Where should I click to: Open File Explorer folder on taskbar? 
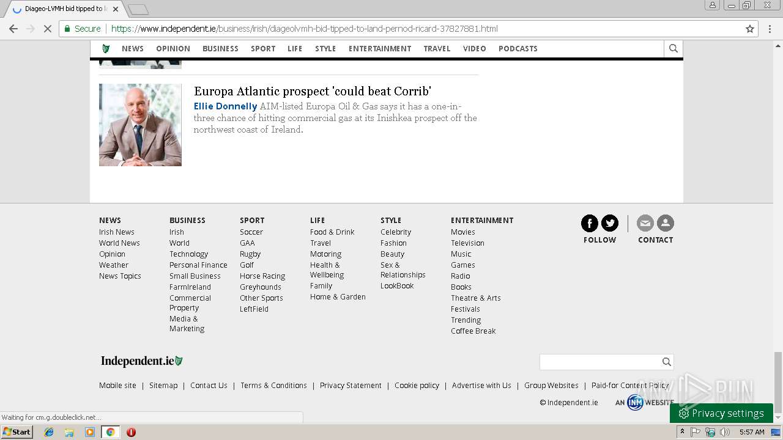click(69, 432)
